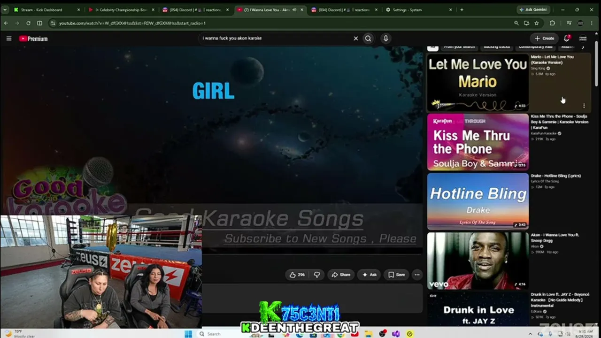
Task: Open the Akon I Wanna Love You thumbnail
Action: pos(478,261)
